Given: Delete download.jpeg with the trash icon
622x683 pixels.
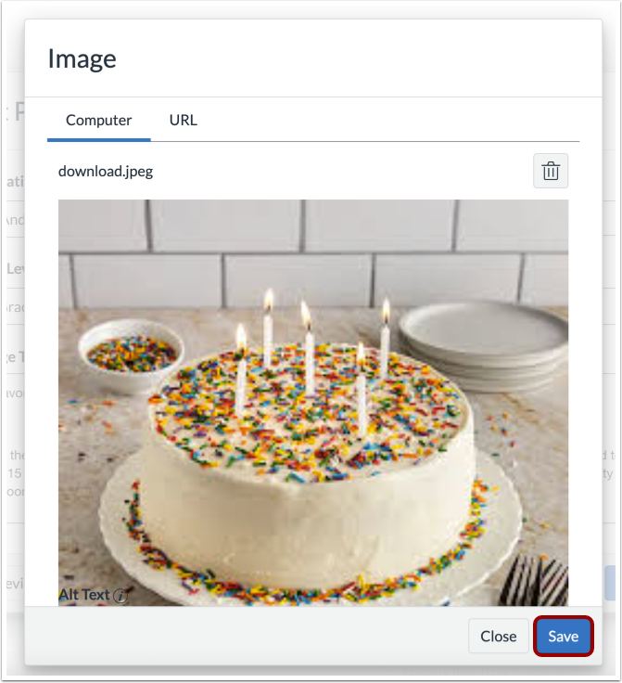Looking at the screenshot, I should tap(551, 171).
